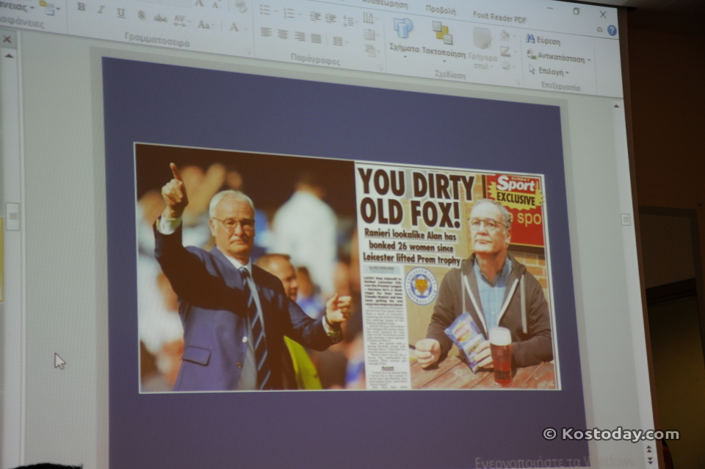Open the Change Case (Aa) dropdown
The width and height of the screenshot is (705, 469).
click(205, 24)
